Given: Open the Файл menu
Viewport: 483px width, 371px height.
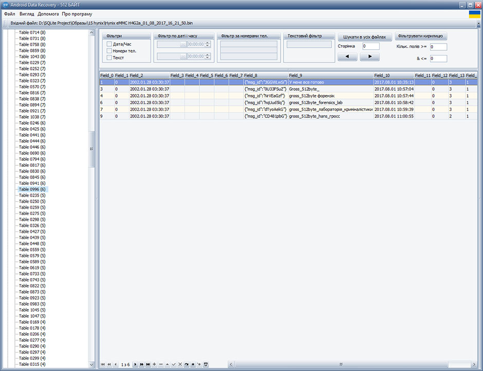Looking at the screenshot, I should point(9,14).
